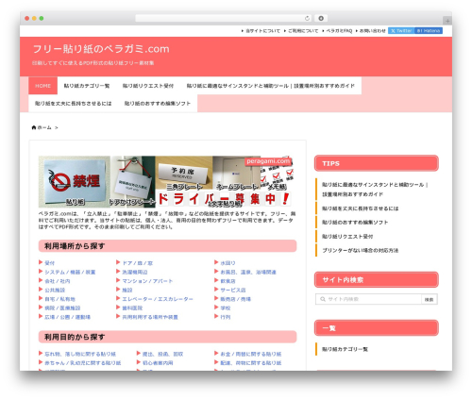The image size is (472, 399).
Task: Reload the page with the refresh icon
Action: [x=307, y=19]
